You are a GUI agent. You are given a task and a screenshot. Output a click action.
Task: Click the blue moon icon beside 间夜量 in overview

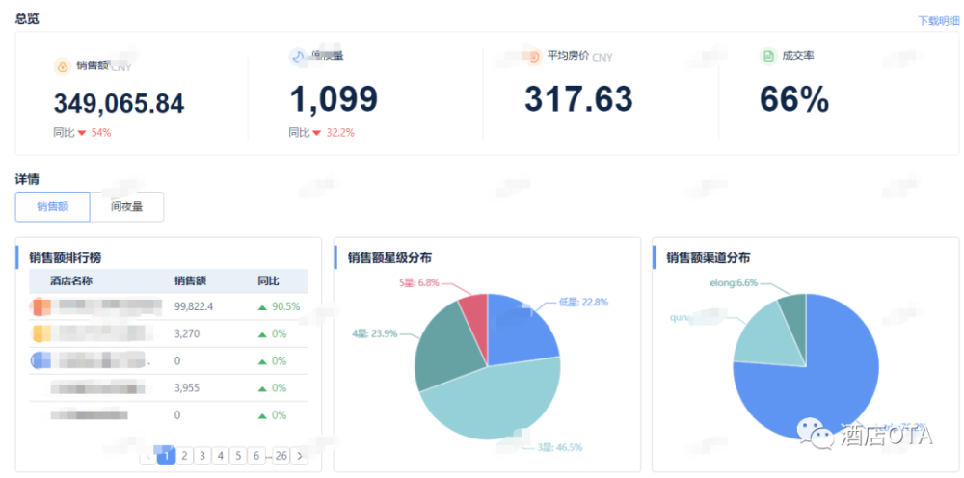[298, 57]
